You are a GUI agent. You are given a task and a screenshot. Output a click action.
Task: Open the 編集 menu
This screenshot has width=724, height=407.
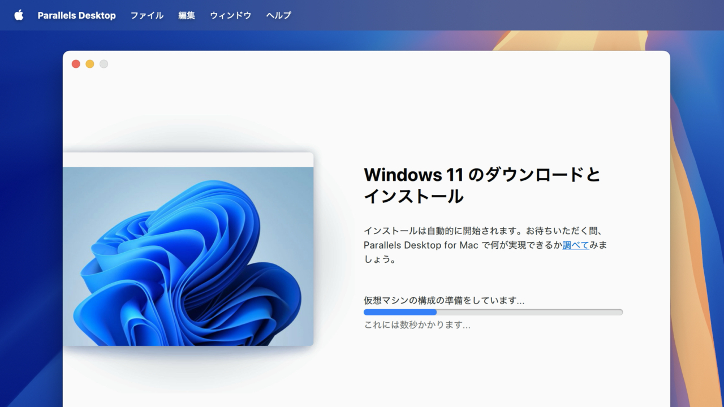coord(187,15)
